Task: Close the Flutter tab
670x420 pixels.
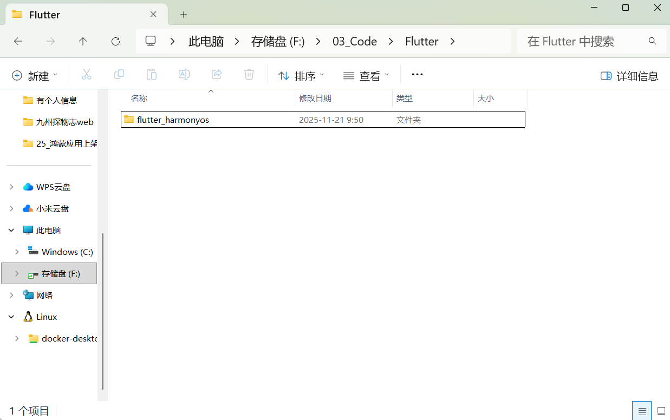Action: click(x=154, y=15)
